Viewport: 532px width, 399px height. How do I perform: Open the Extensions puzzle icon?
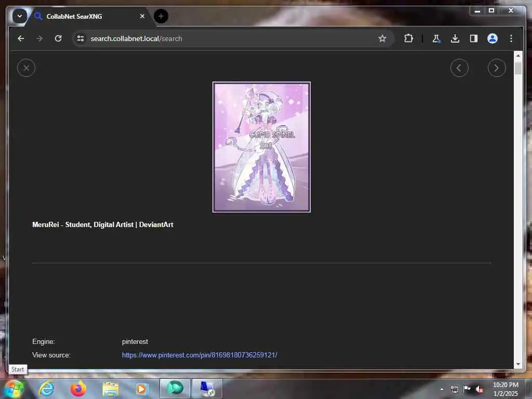[x=408, y=38]
